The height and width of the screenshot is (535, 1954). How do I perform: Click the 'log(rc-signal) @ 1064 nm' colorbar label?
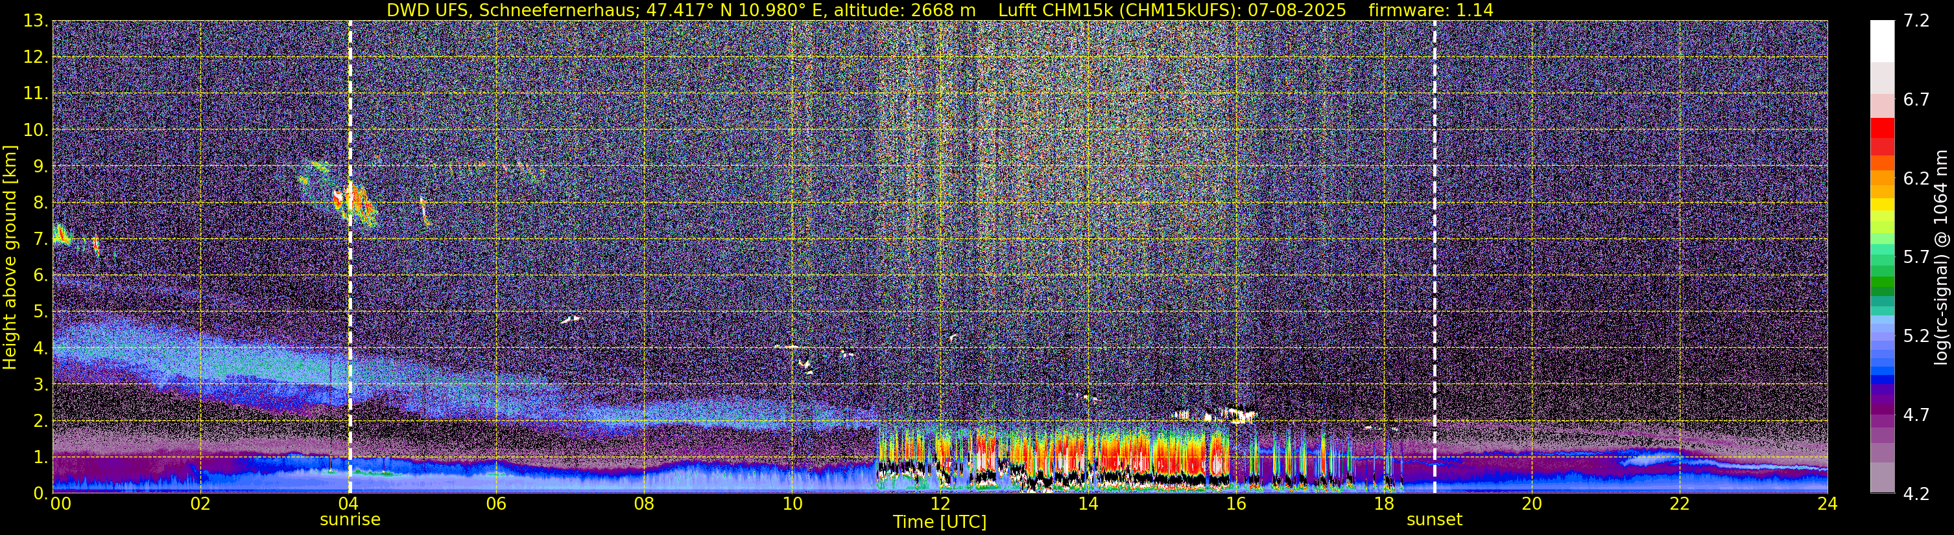pyautogui.click(x=1940, y=257)
